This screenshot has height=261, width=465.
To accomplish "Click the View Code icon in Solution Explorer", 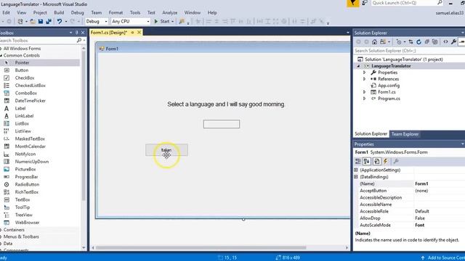I will (445, 42).
